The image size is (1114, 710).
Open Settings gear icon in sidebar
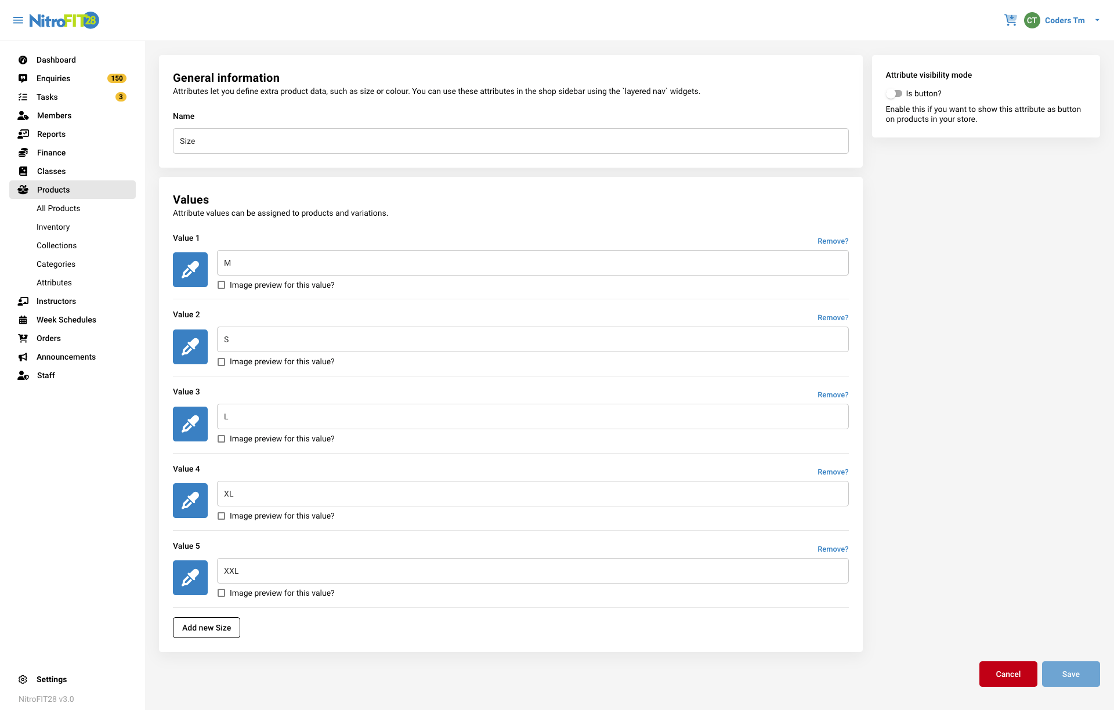click(x=23, y=679)
